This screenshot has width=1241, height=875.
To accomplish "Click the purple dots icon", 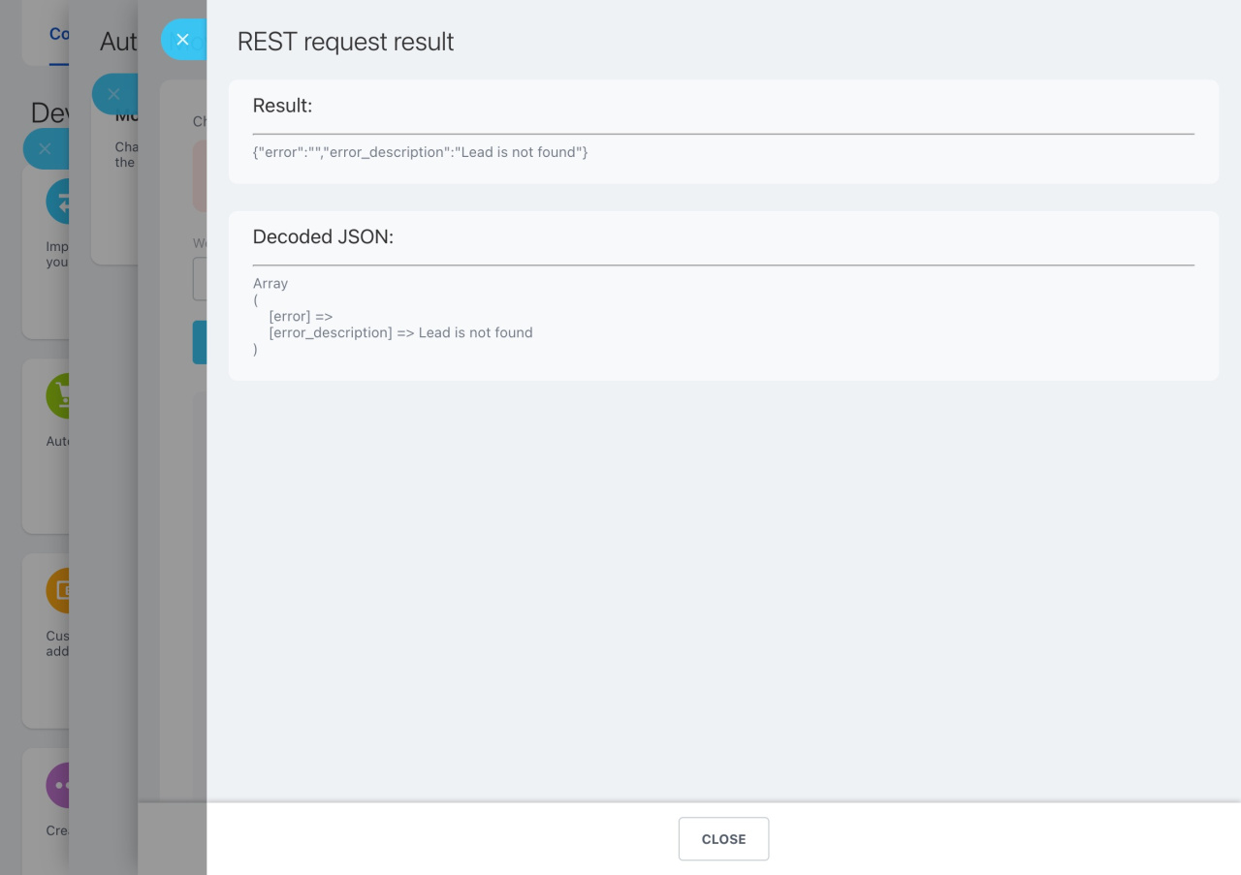I will pos(58,785).
